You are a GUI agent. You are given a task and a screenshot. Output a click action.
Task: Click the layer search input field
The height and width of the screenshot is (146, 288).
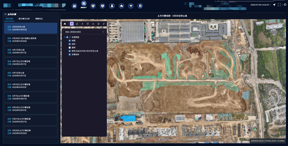(84, 32)
